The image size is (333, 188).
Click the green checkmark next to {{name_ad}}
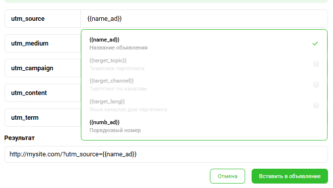pyautogui.click(x=315, y=44)
